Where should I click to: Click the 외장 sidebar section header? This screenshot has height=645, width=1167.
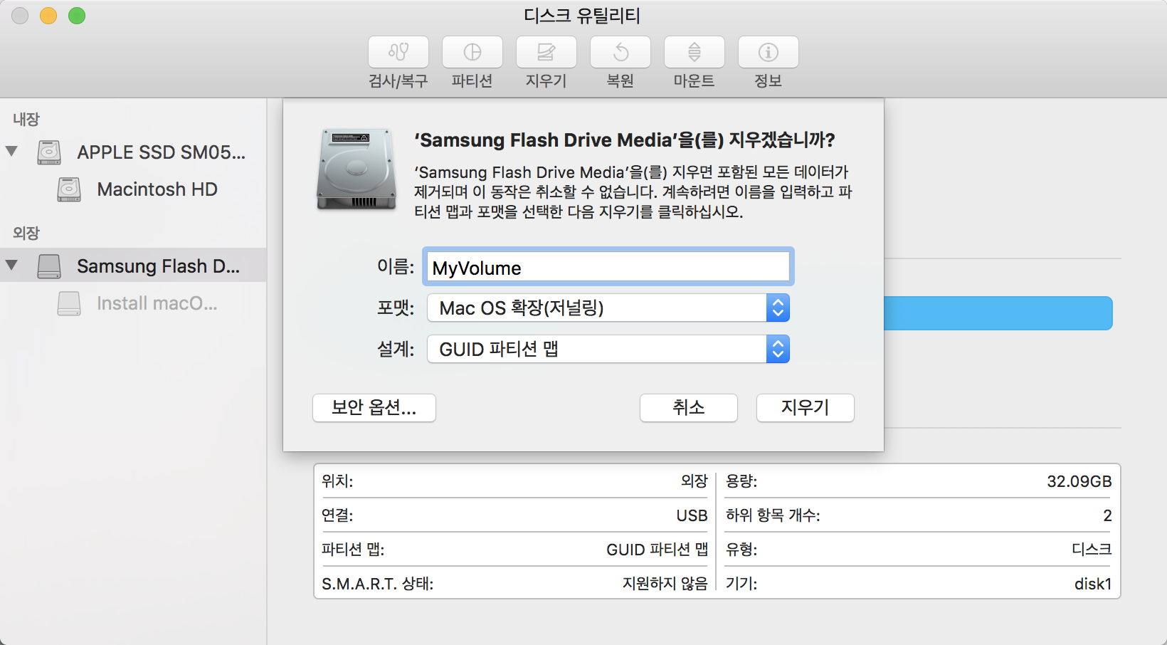pyautogui.click(x=26, y=234)
